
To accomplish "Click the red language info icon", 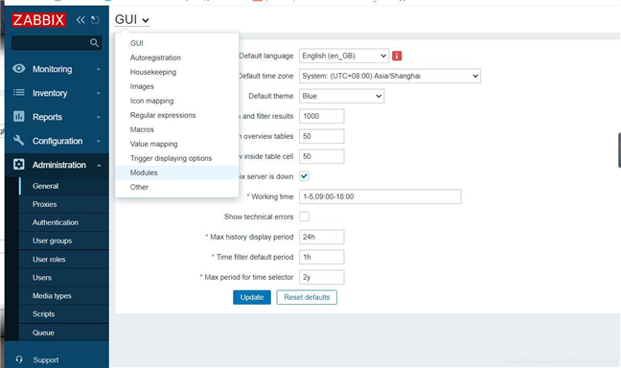I will (x=397, y=56).
